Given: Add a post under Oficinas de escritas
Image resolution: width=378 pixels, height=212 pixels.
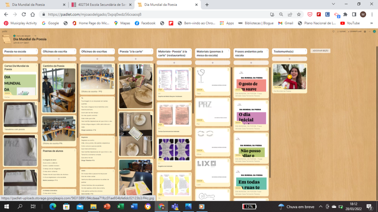Looking at the screenshot, I should coord(97,58).
